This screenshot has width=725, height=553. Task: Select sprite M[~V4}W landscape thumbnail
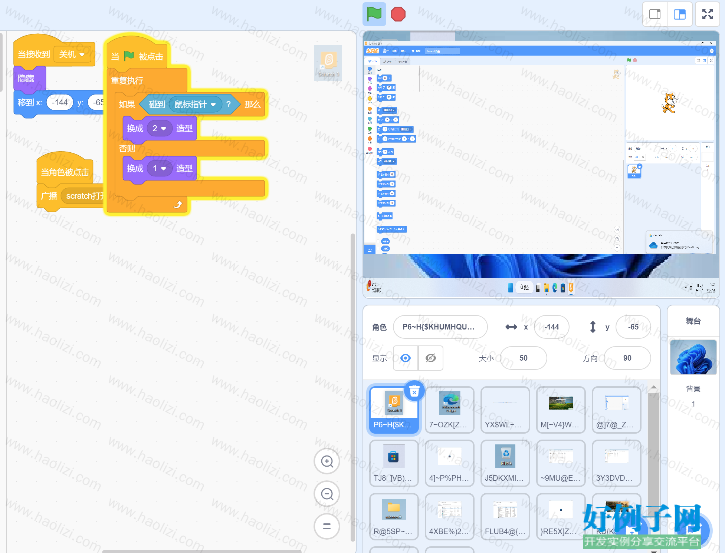coord(561,410)
